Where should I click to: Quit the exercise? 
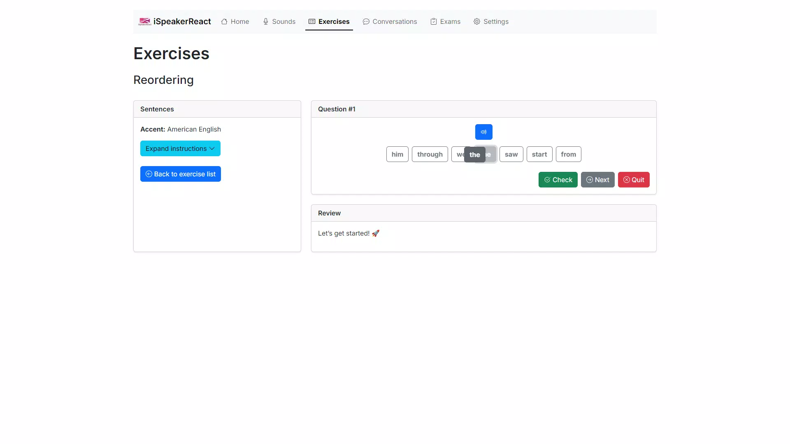point(634,180)
